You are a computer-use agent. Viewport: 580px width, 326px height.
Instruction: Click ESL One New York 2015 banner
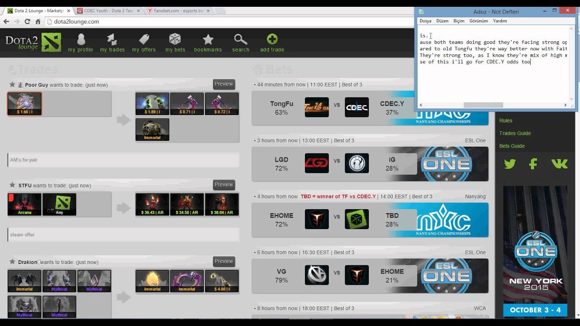535,251
